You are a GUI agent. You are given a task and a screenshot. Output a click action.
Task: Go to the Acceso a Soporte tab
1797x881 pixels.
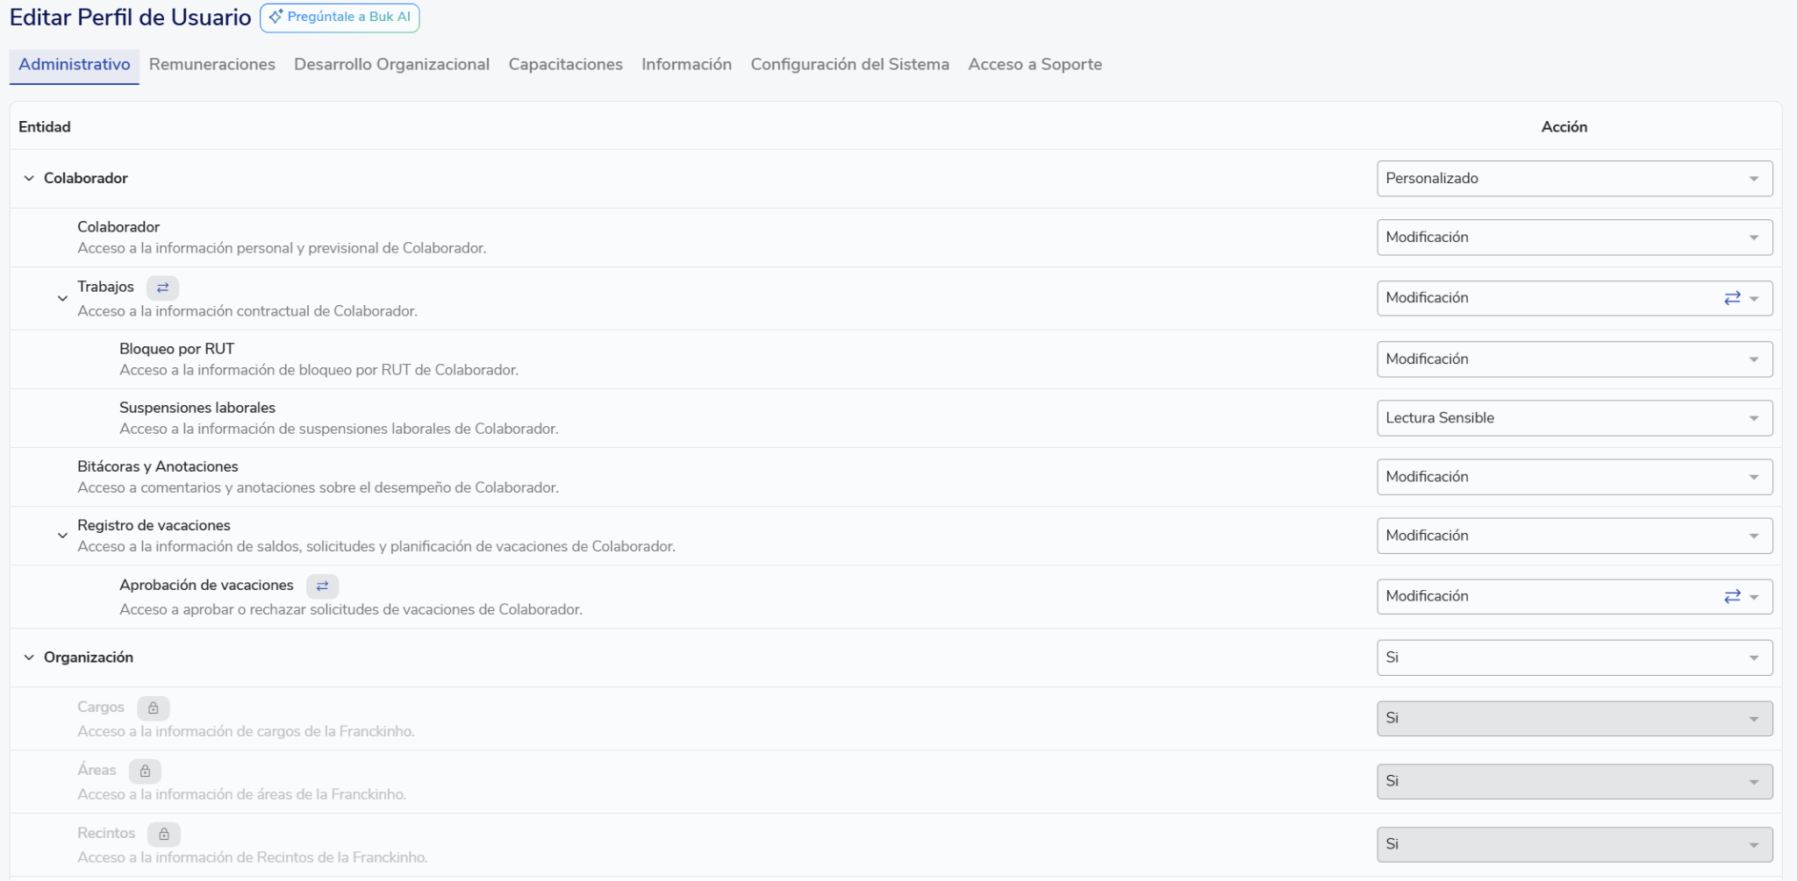(x=1035, y=64)
